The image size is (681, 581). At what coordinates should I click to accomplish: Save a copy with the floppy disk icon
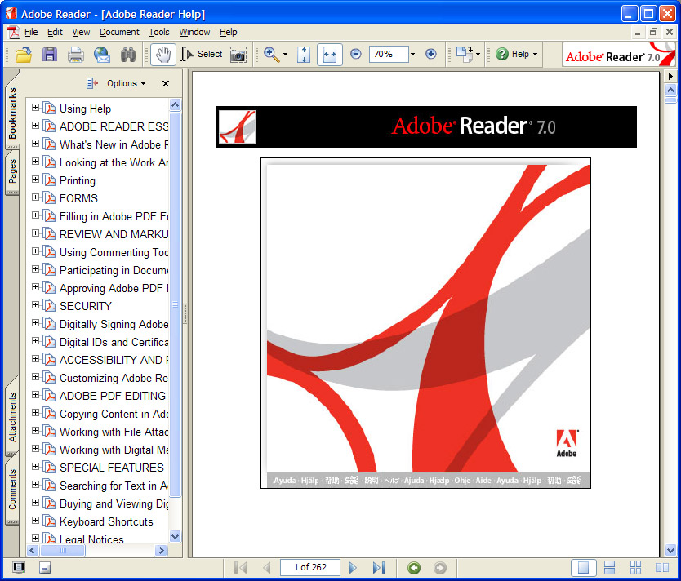click(50, 55)
